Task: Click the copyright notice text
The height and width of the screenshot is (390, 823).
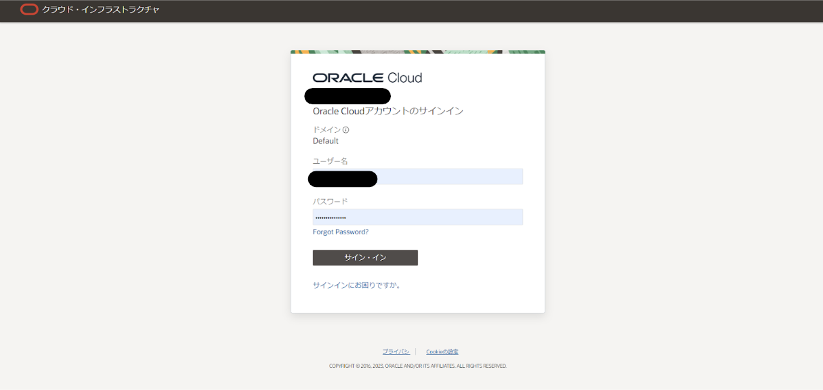Action: [418, 366]
